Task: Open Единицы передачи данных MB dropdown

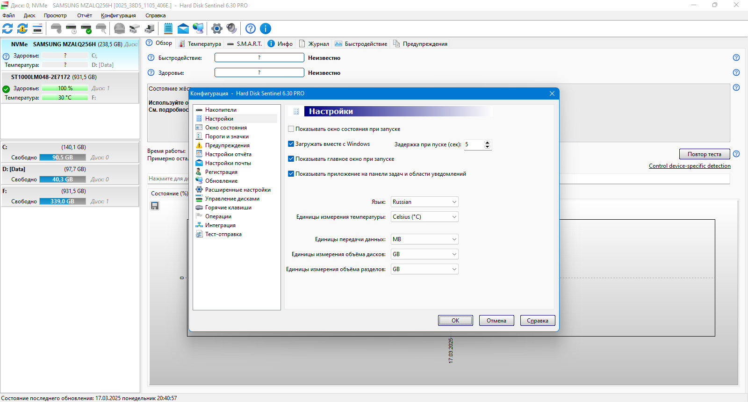Action: click(x=424, y=239)
